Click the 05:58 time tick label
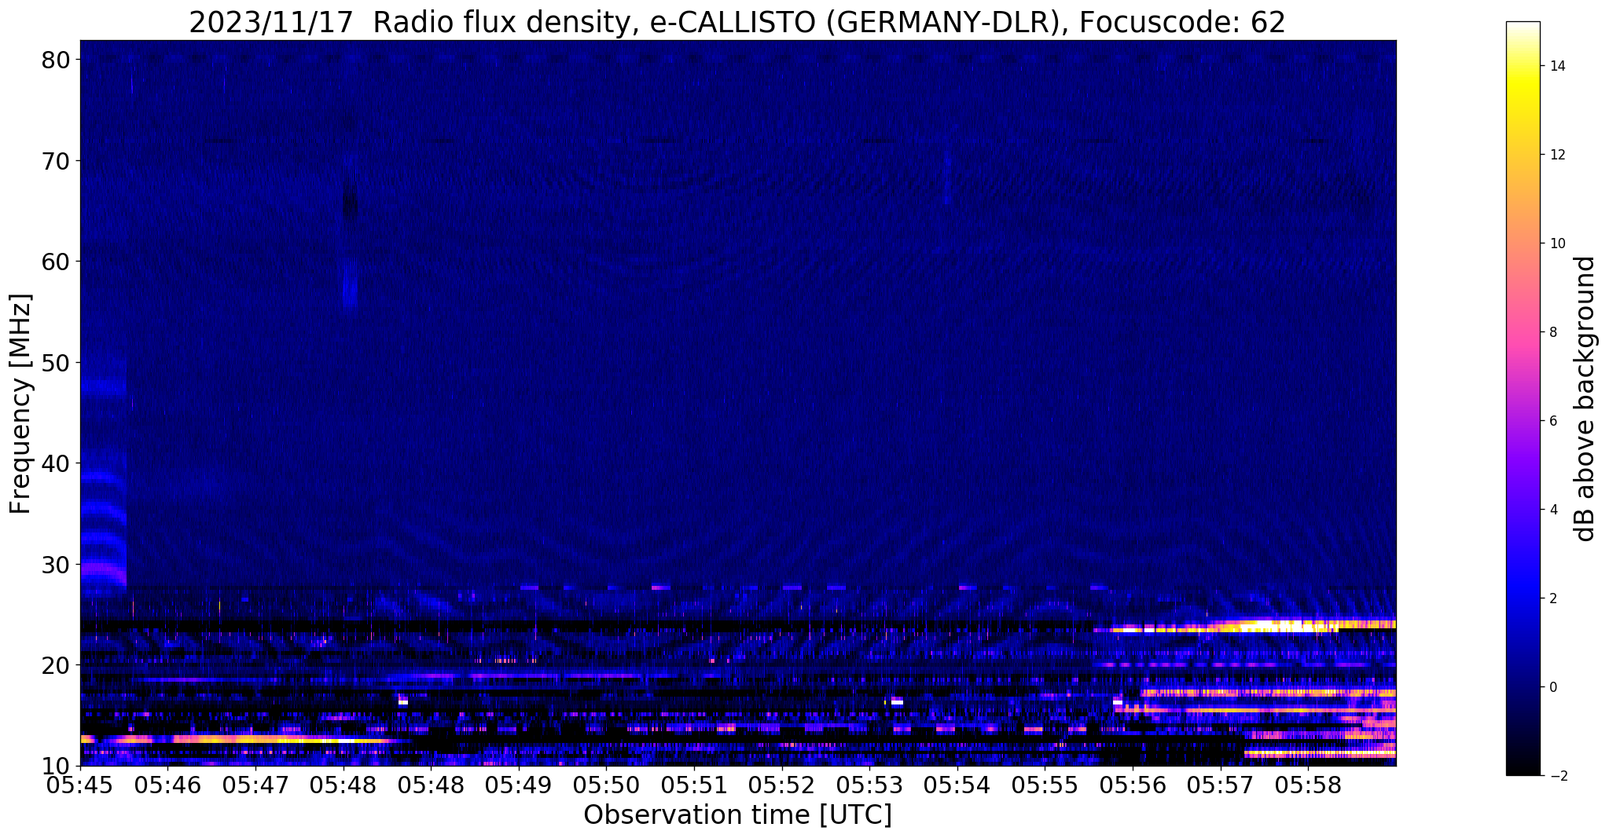This screenshot has width=1609, height=838. pos(1309,785)
